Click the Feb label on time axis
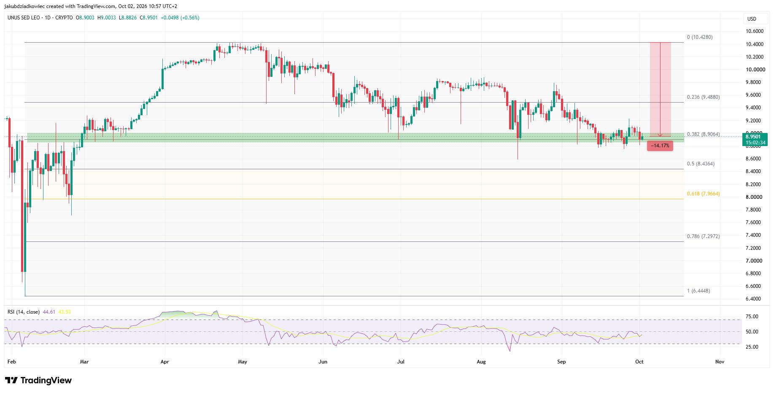The height and width of the screenshot is (393, 774). (x=12, y=362)
